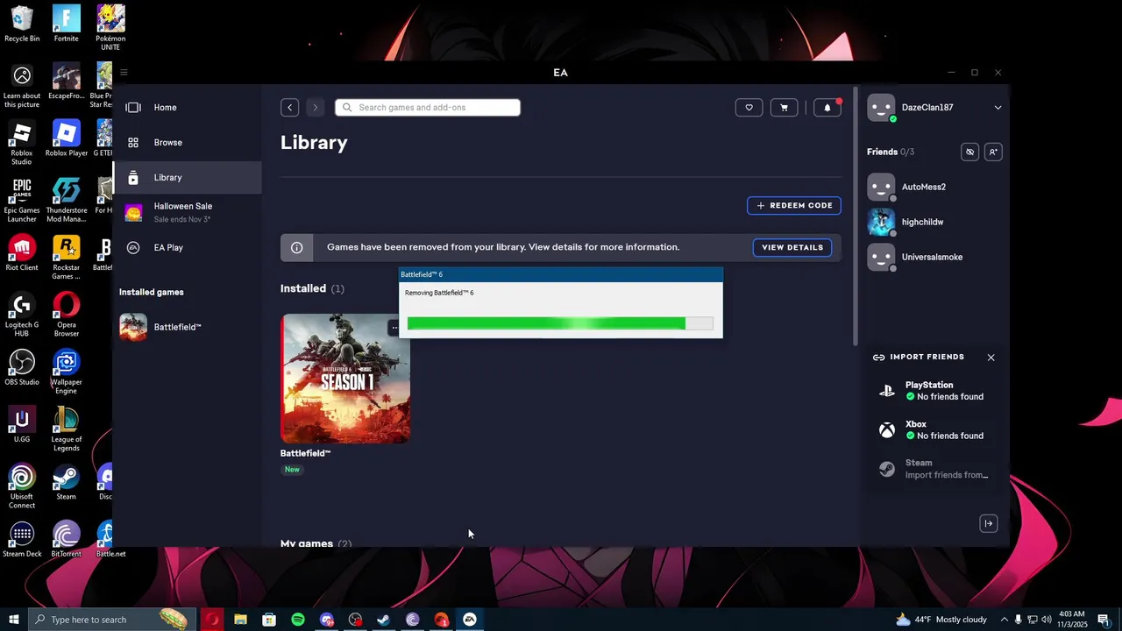
Task: Select BitTorrent desktop icon
Action: [66, 539]
